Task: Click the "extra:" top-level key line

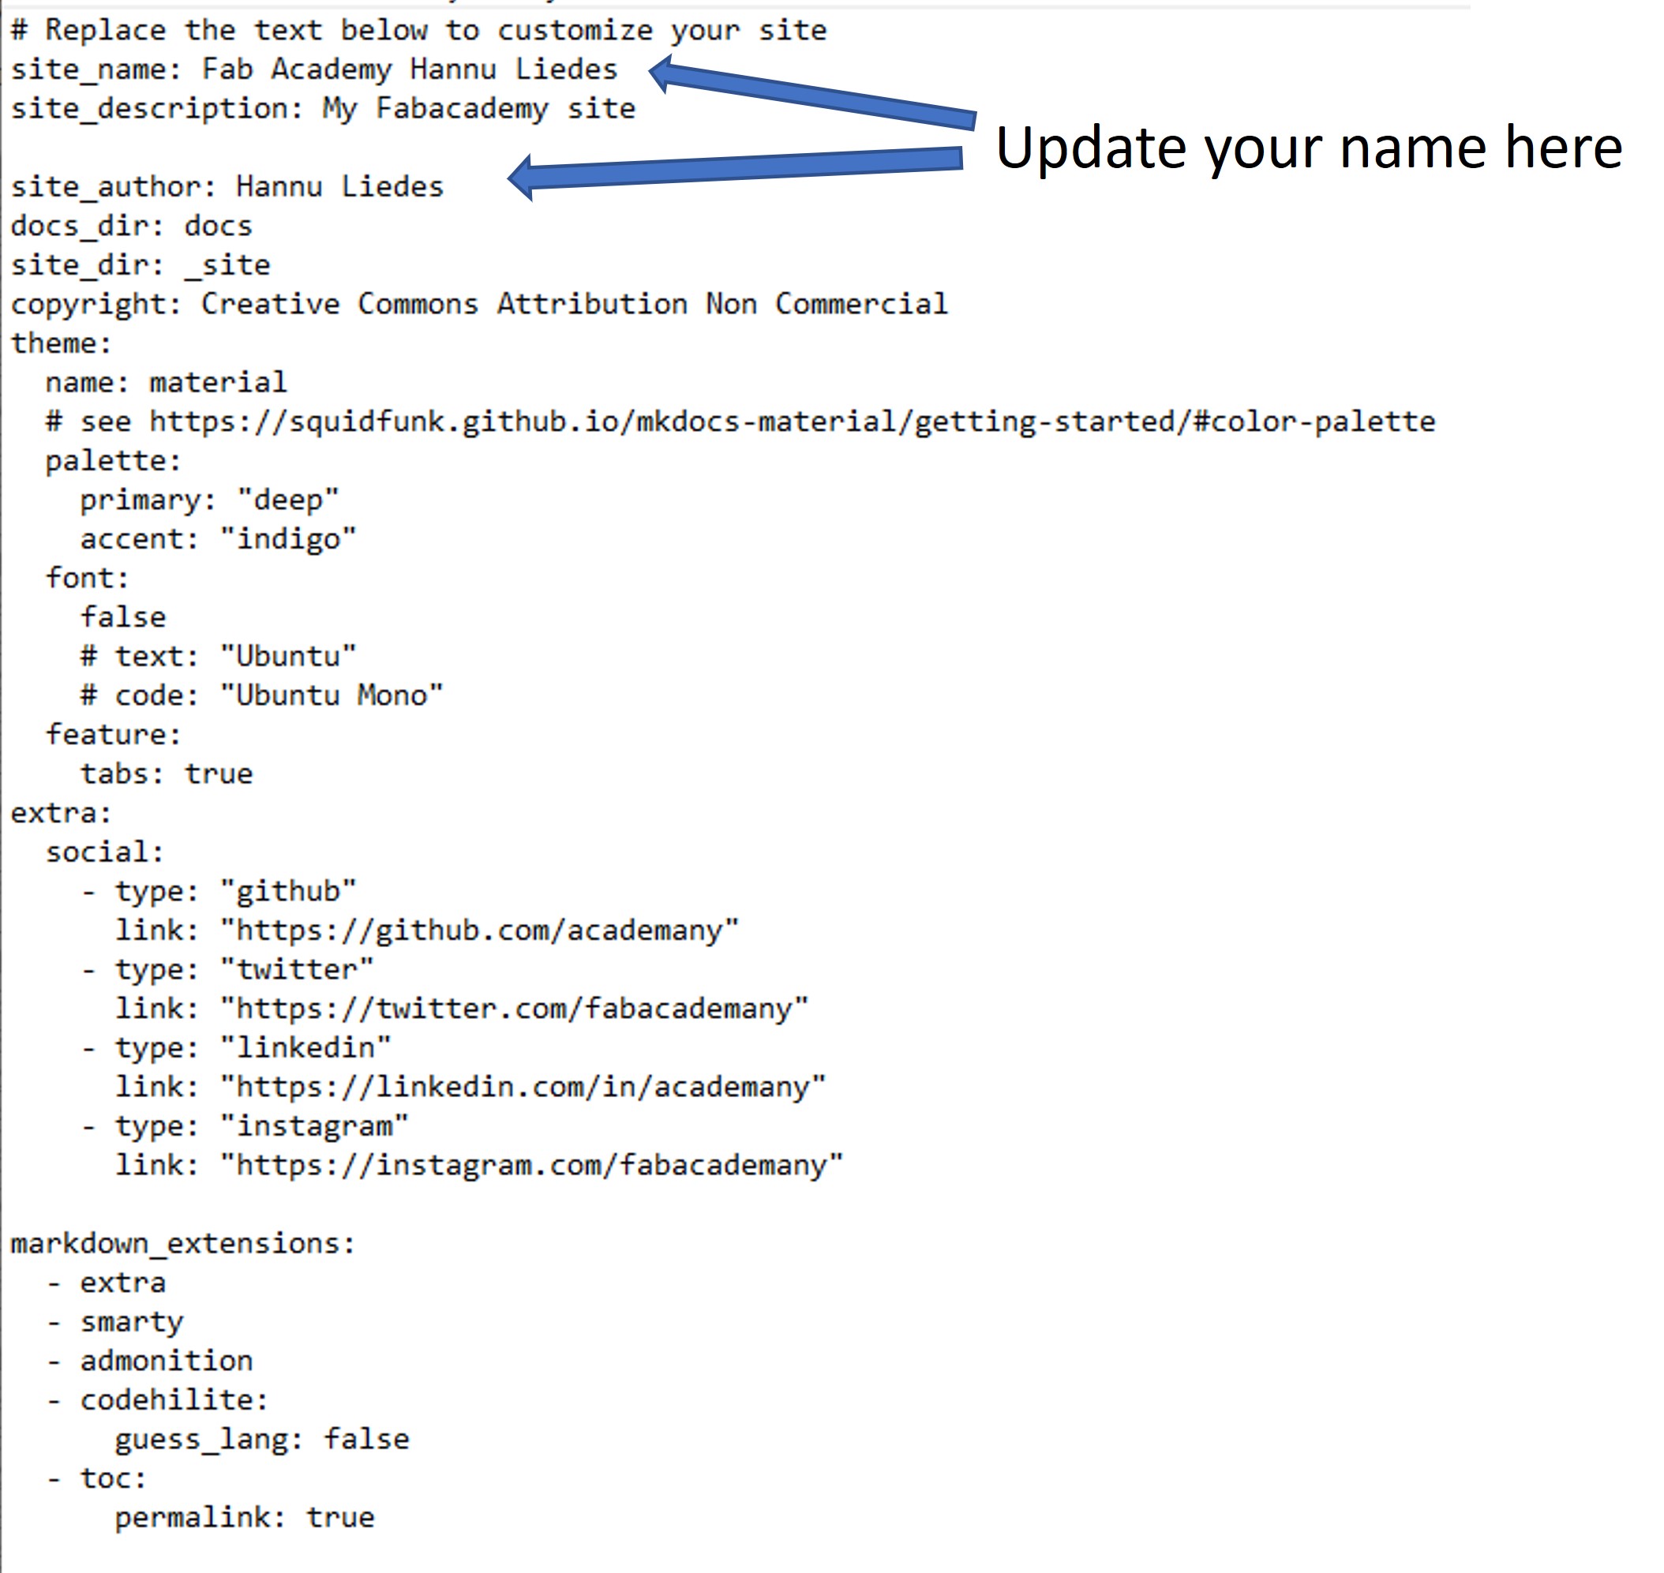Action: 60,813
